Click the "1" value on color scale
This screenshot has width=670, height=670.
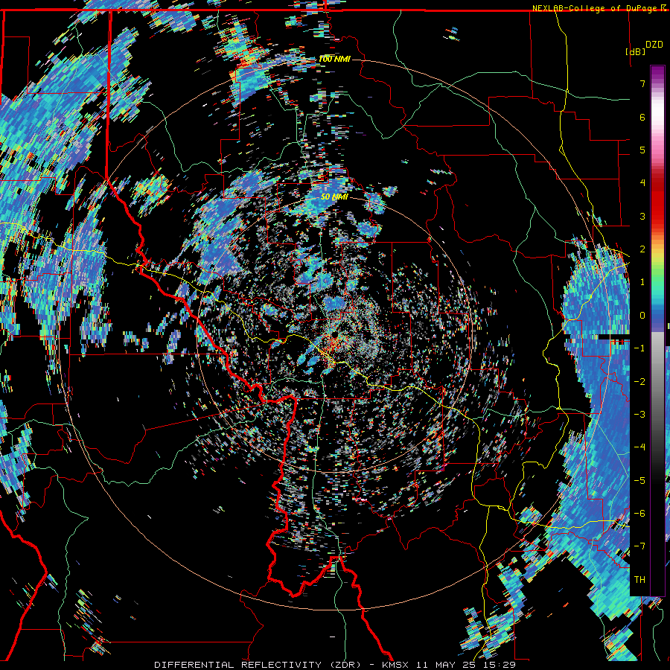coord(642,282)
